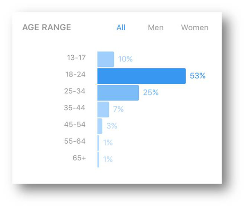
Task: Click the 10% value label
Action: pyautogui.click(x=125, y=59)
